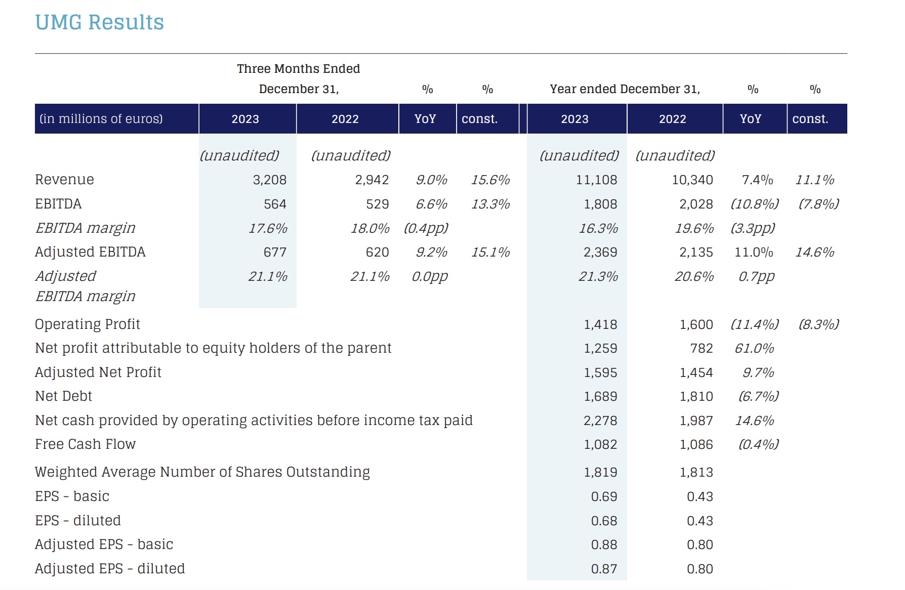Select full-year revenue 11,108
Screen dimensions: 905x590
[x=596, y=180]
